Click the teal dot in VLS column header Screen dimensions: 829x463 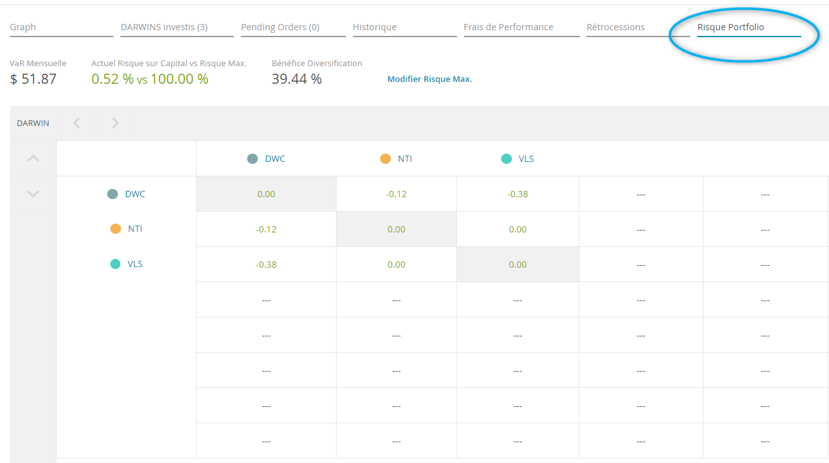(506, 159)
